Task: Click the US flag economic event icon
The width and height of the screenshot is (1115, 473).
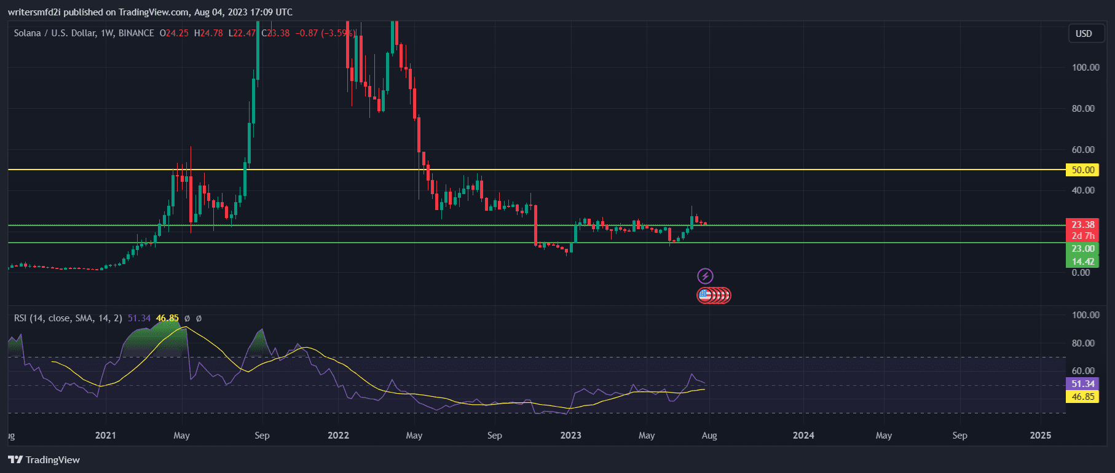Action: point(705,295)
